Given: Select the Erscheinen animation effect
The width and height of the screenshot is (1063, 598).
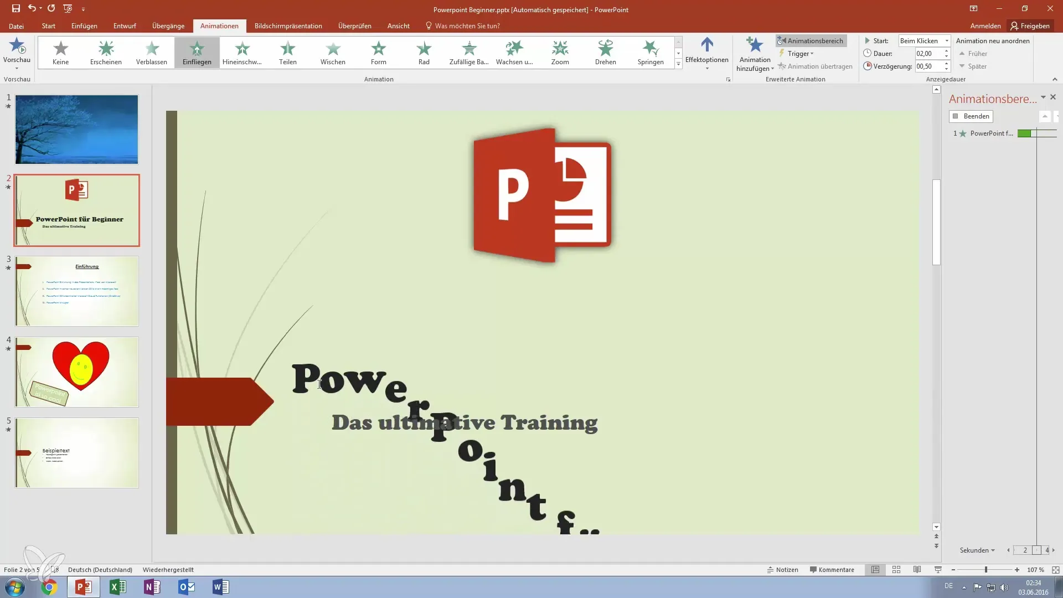Looking at the screenshot, I should (x=106, y=53).
